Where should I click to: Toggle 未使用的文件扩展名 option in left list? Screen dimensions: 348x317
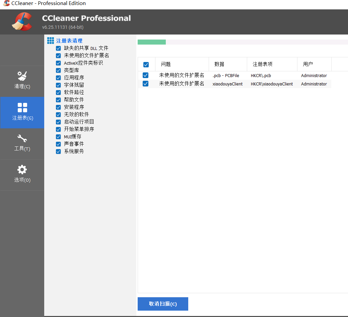click(58, 56)
